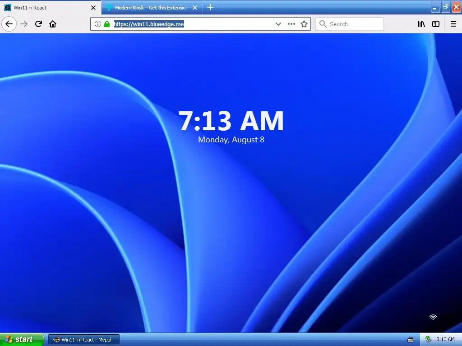This screenshot has height=346, width=462.
Task: Click the search magnifier icon
Action: (x=323, y=24)
